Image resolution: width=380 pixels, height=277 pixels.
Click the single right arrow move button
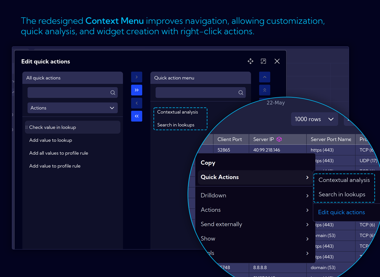137,77
